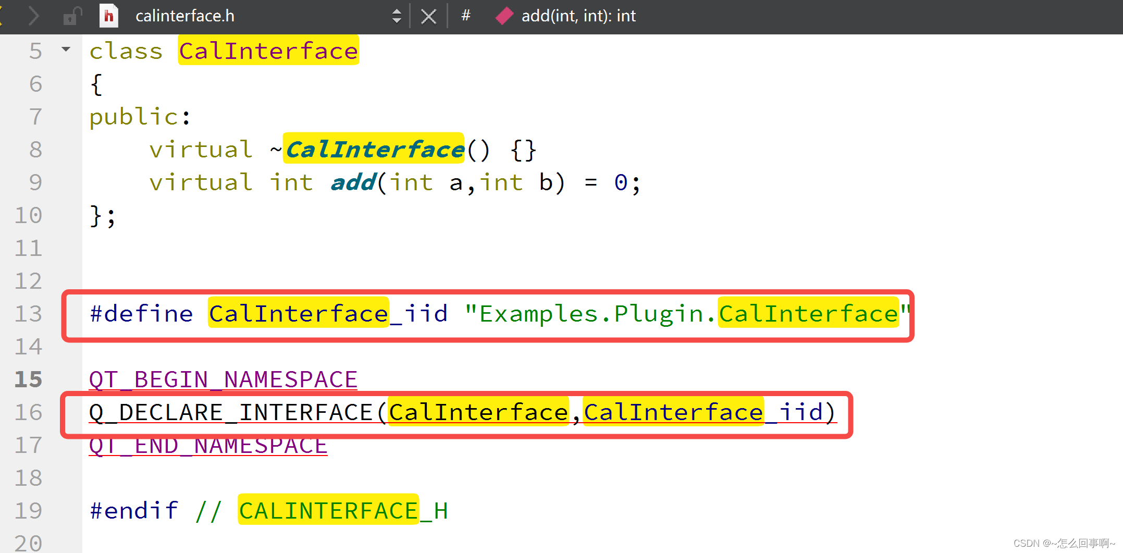Click the CALINTERFACE_H highlighted text
The height and width of the screenshot is (553, 1123).
coord(328,510)
